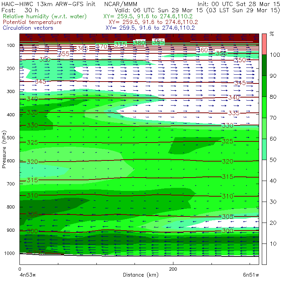This screenshot has width=282, height=282.
Task: Click the '1000' pressure axis tick label
Action: pyautogui.click(x=10, y=253)
